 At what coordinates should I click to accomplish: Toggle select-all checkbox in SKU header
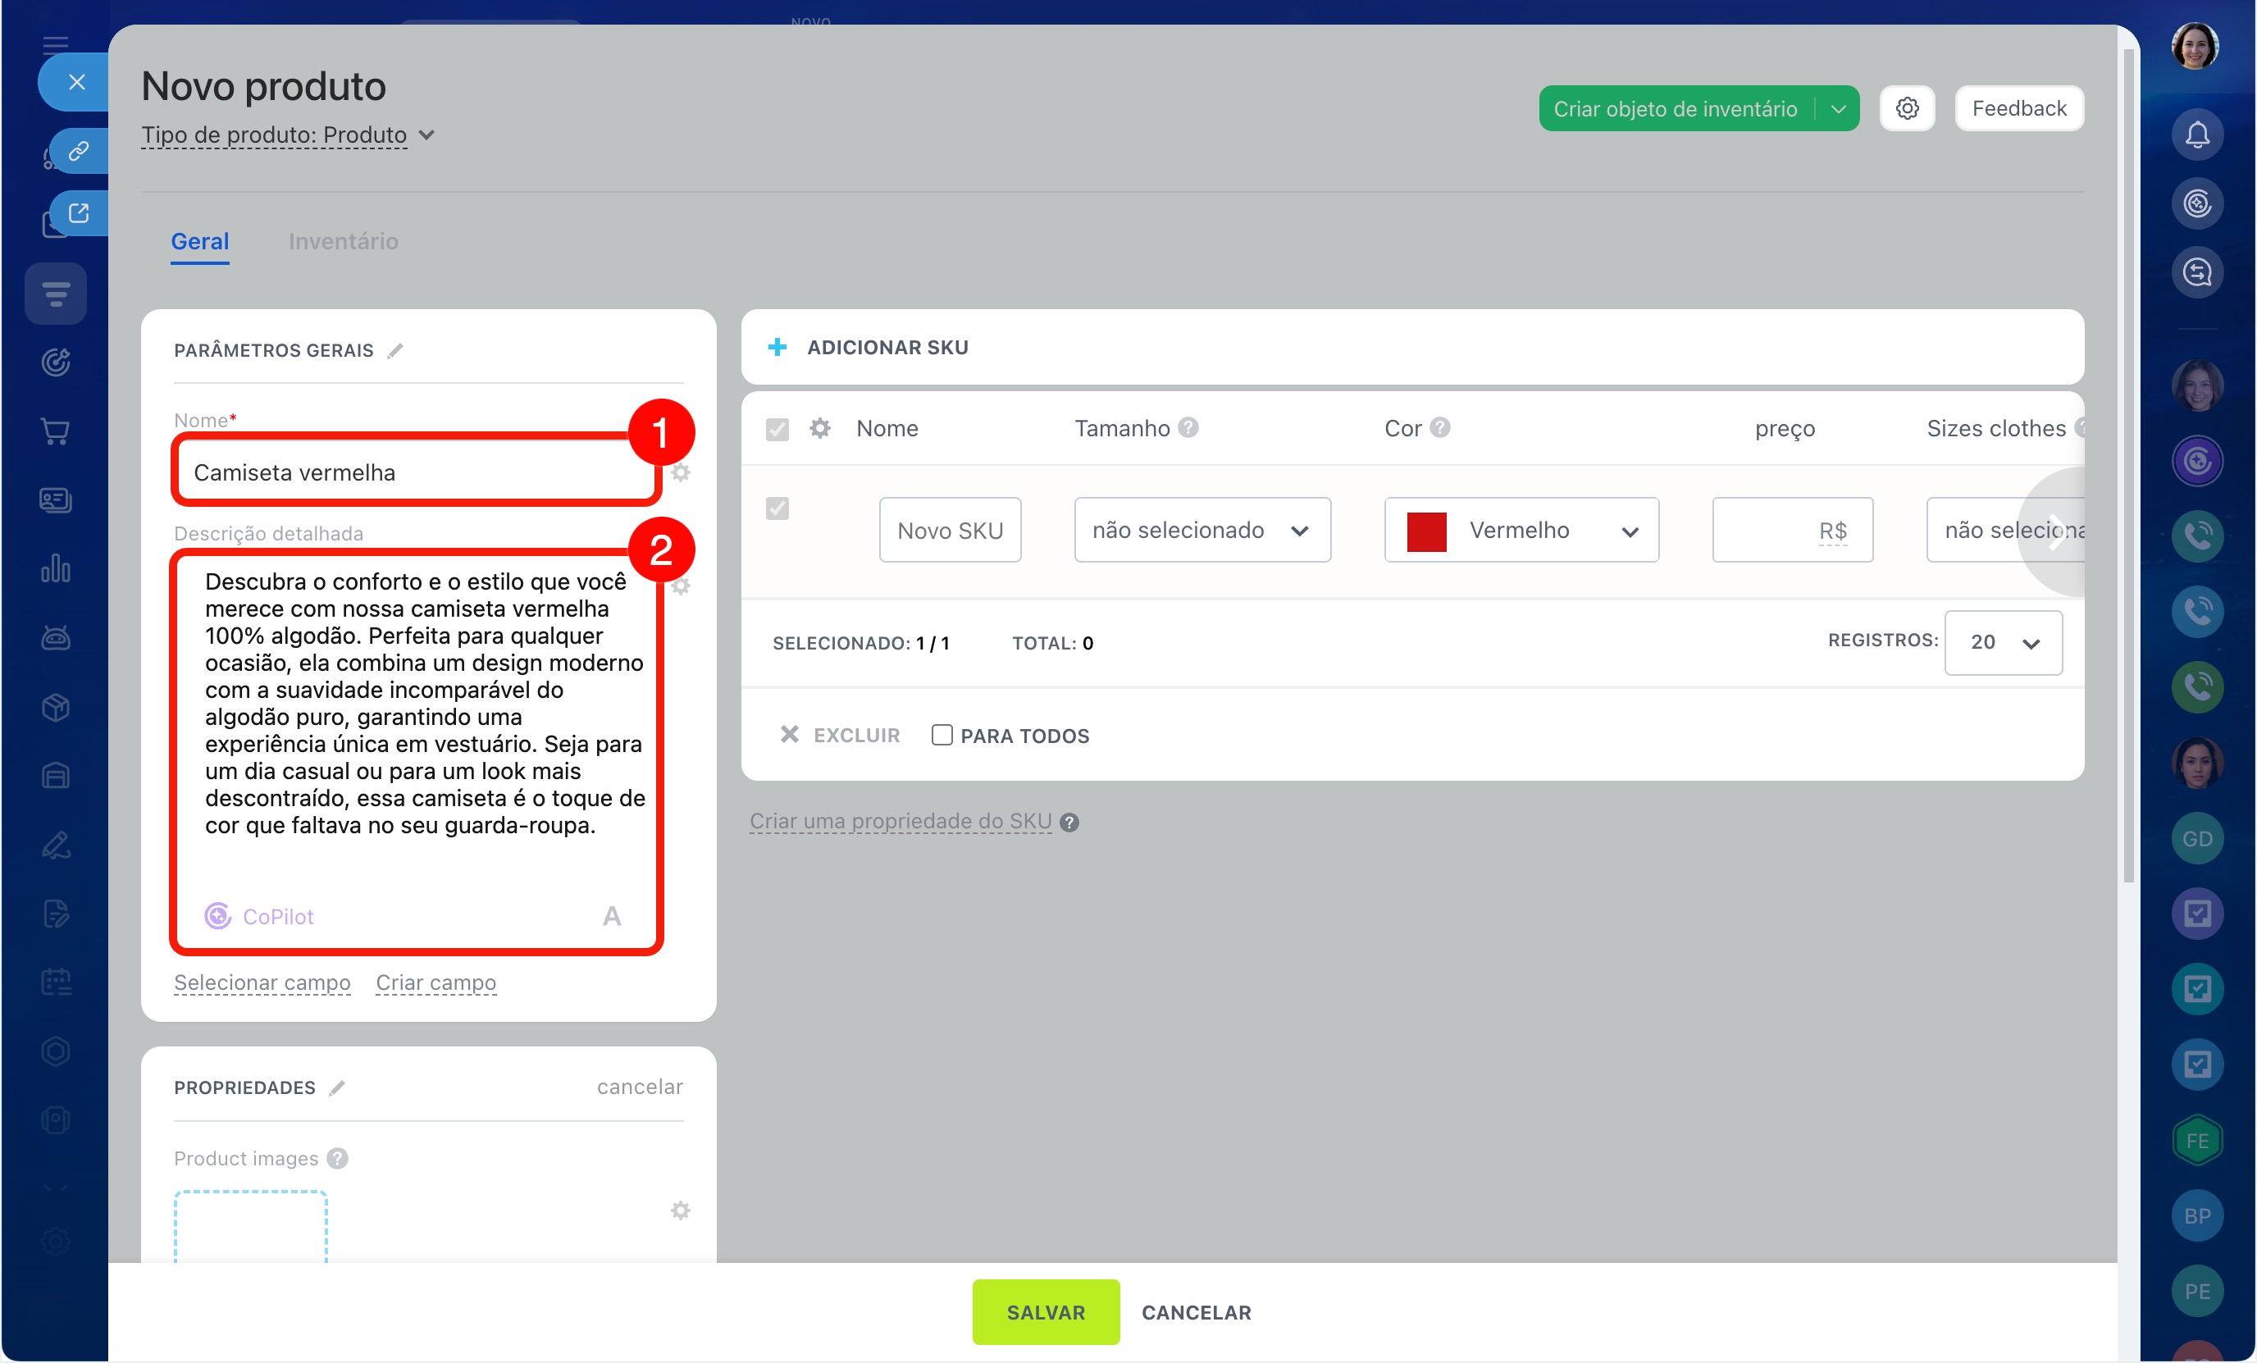[777, 429]
